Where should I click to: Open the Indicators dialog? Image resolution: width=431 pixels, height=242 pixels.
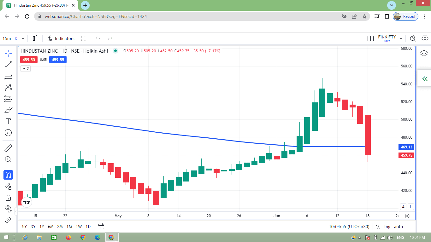61,38
